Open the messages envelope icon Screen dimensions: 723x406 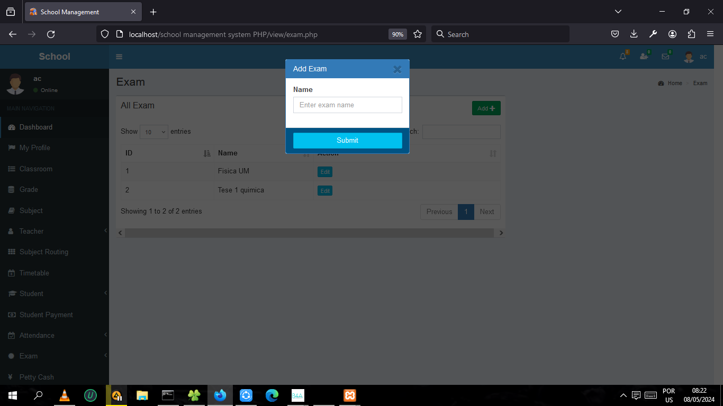coord(665,57)
